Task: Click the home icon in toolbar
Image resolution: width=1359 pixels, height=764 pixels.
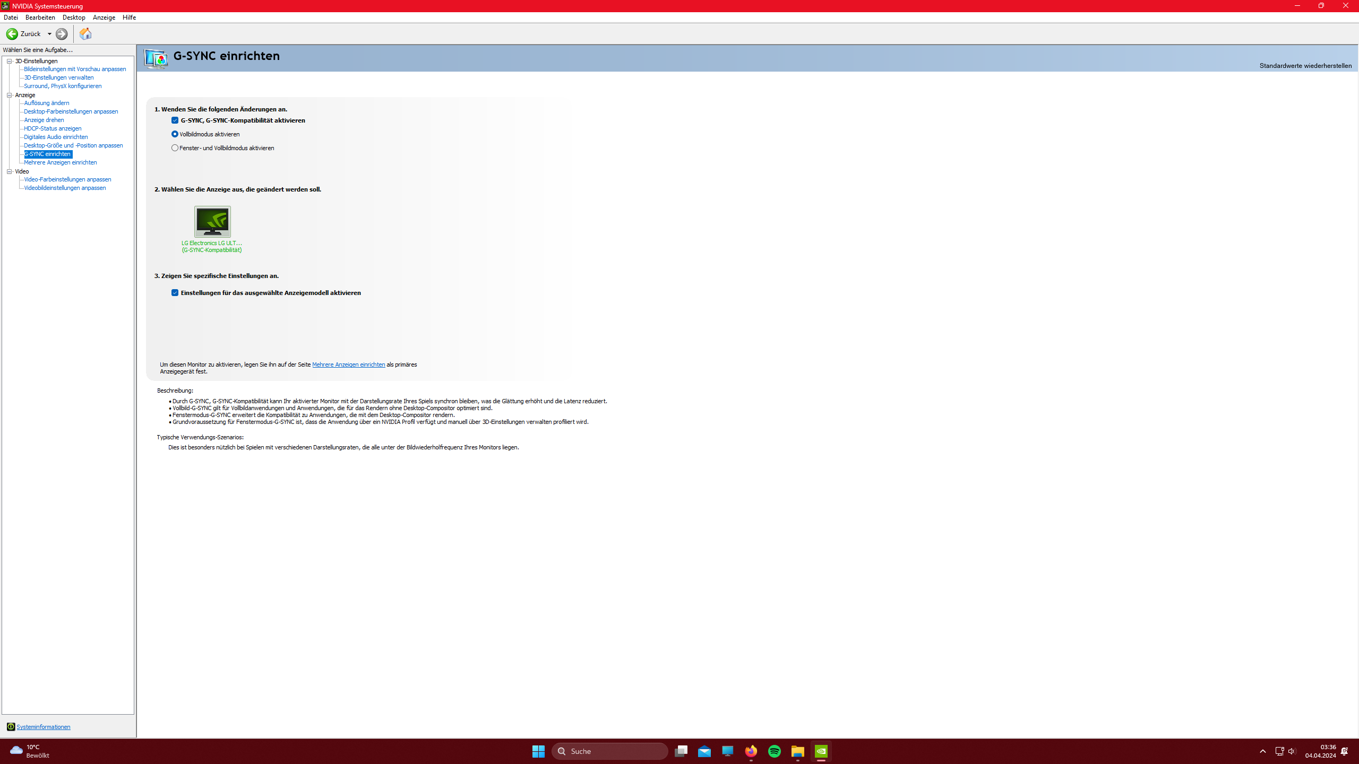Action: click(x=85, y=34)
